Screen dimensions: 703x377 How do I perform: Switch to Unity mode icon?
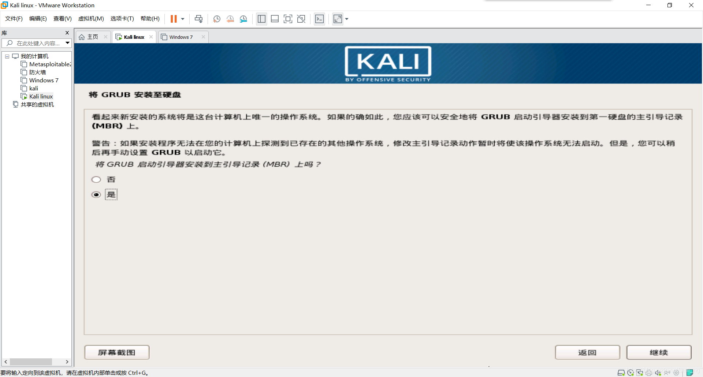(x=301, y=19)
